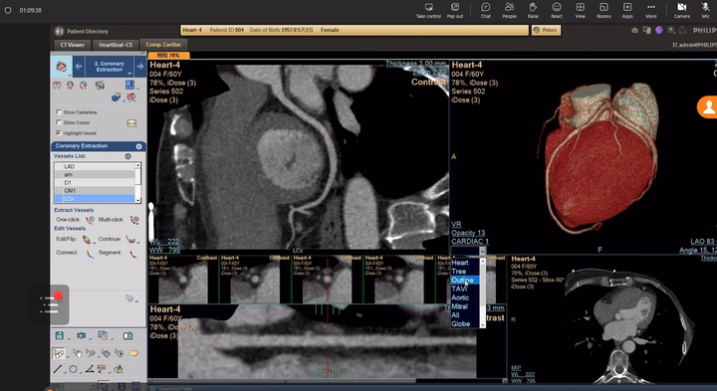This screenshot has height=391, width=717.
Task: Select LCx in the vessels list
Action: [95, 199]
